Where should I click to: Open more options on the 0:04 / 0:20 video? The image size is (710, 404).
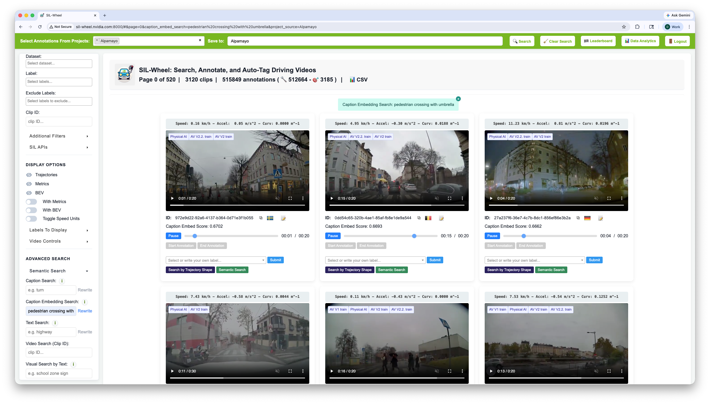[x=622, y=198]
